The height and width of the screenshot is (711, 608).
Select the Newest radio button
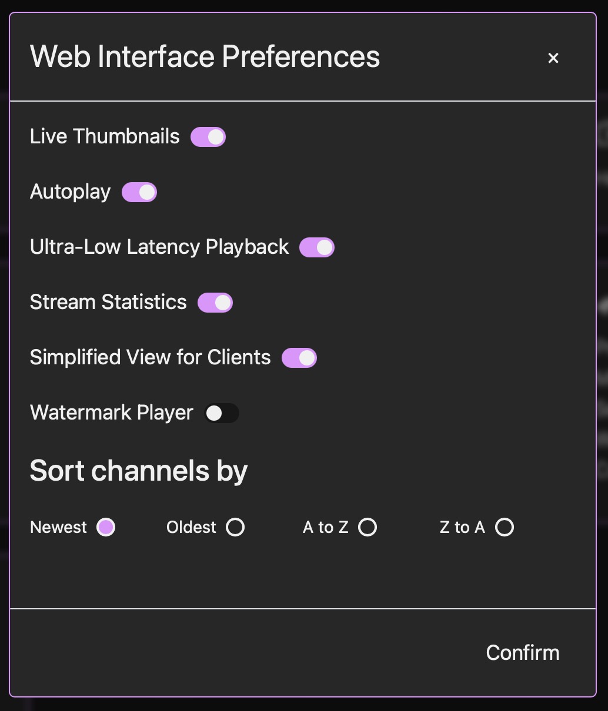tap(106, 527)
